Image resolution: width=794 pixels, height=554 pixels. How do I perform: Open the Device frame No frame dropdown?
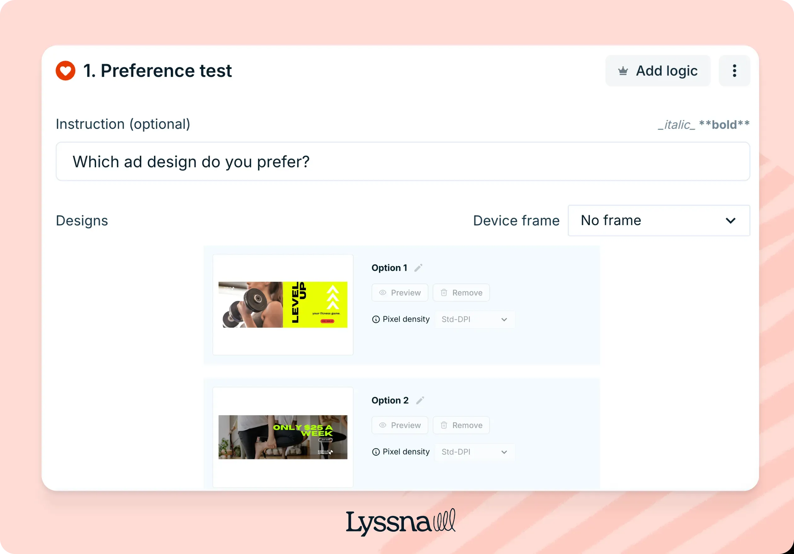point(659,220)
